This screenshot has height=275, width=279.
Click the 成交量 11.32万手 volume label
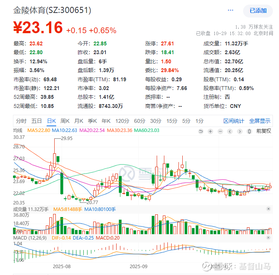click(31, 209)
